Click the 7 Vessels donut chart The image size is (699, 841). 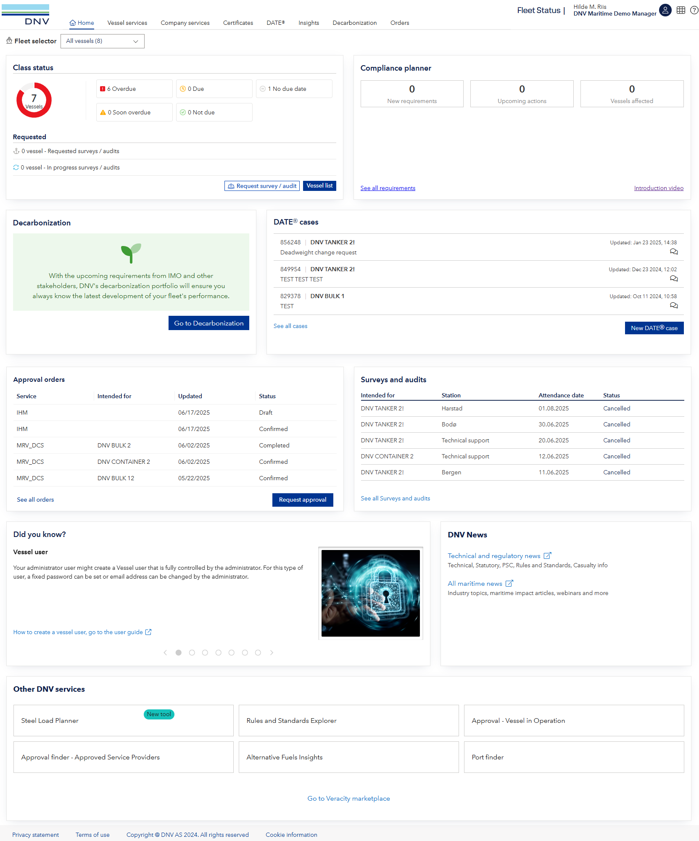point(34,100)
